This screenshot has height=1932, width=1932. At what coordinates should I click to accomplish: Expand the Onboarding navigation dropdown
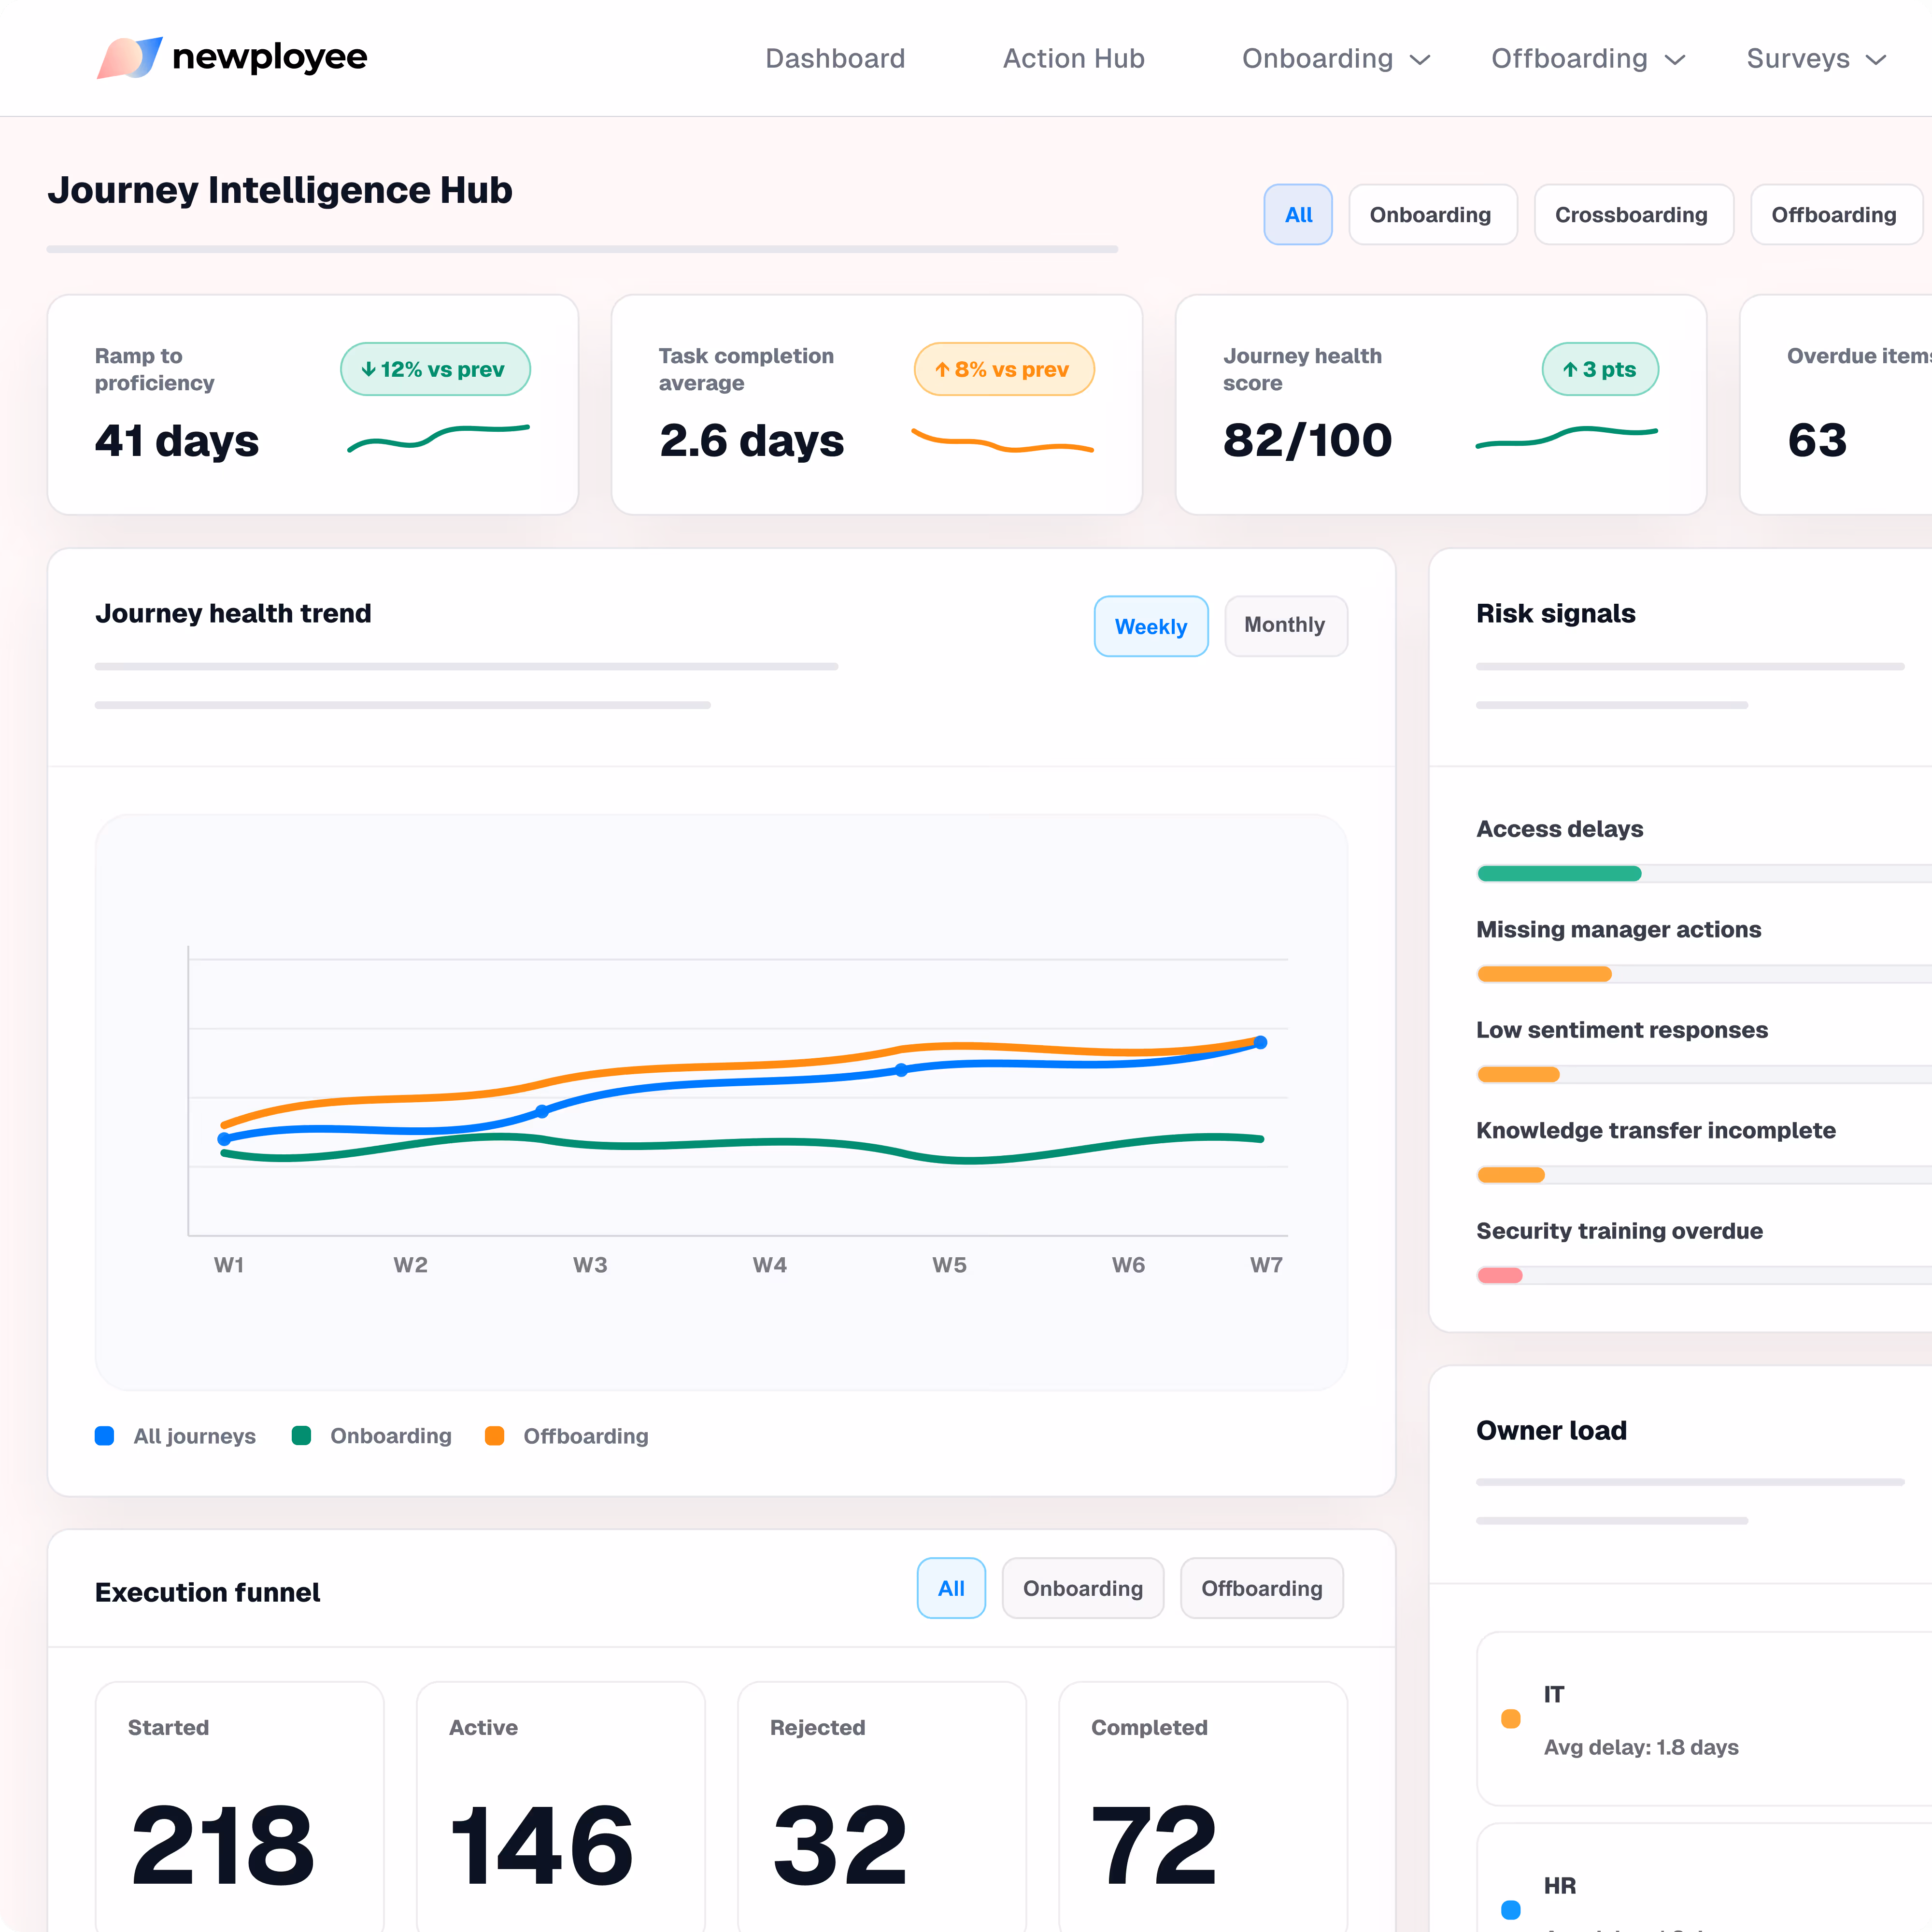(x=1336, y=58)
